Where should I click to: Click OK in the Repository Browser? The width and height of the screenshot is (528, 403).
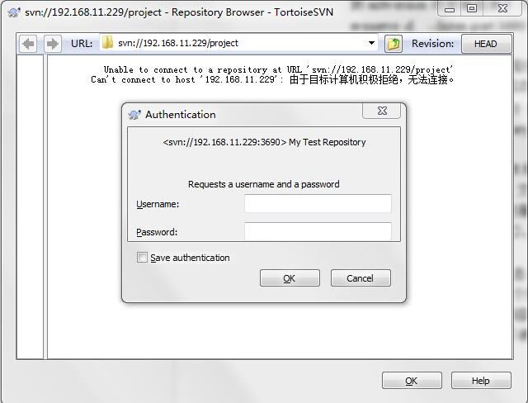412,381
